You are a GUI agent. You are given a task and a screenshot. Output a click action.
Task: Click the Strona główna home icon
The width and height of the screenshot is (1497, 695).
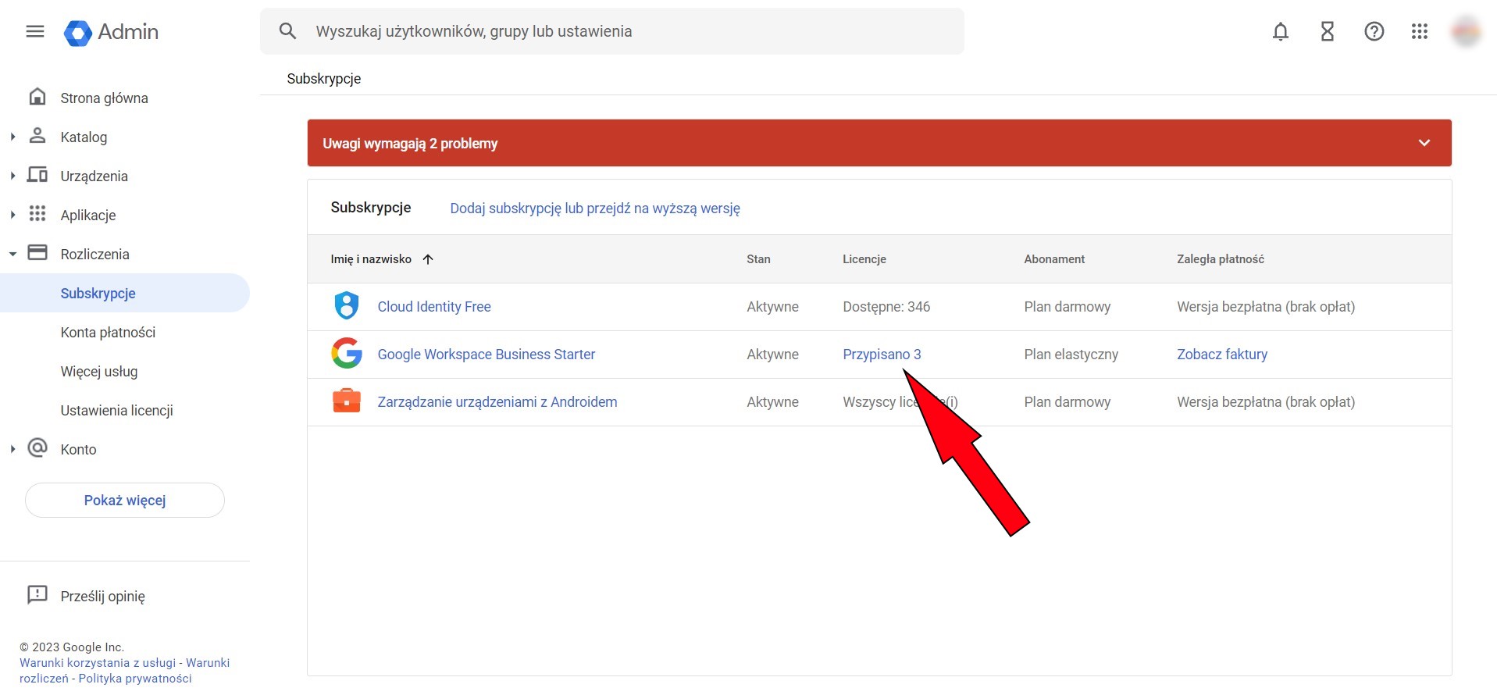coord(37,97)
